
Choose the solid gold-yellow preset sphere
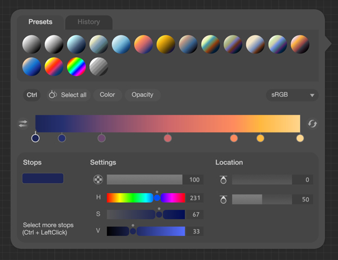(166, 44)
